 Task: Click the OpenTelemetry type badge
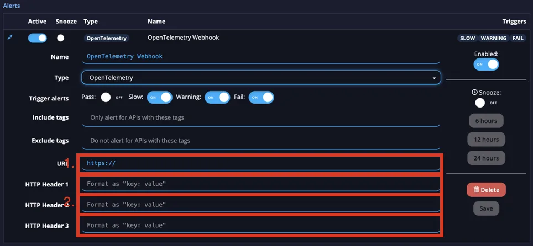pos(106,38)
